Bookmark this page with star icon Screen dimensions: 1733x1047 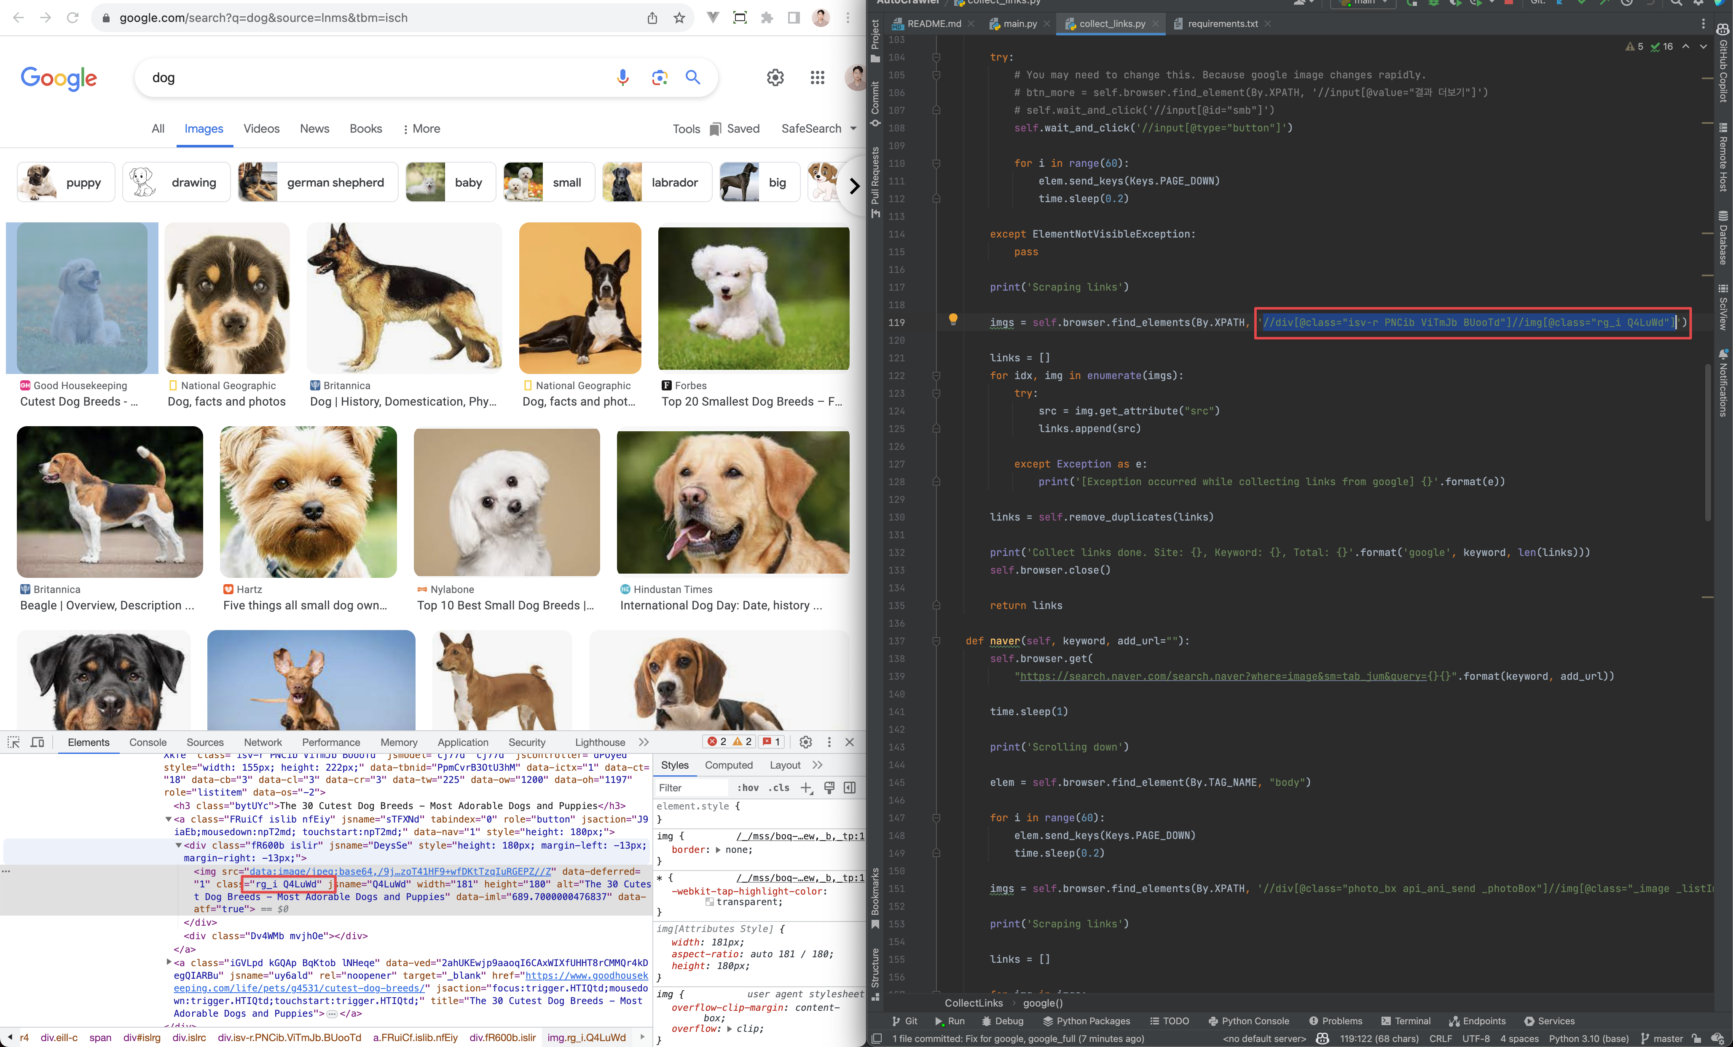679,18
